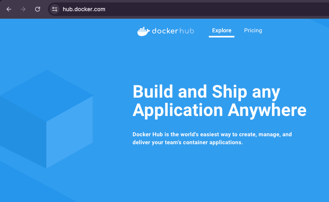Open site information icon beside the URL
This screenshot has width=329, height=202.
tap(55, 9)
